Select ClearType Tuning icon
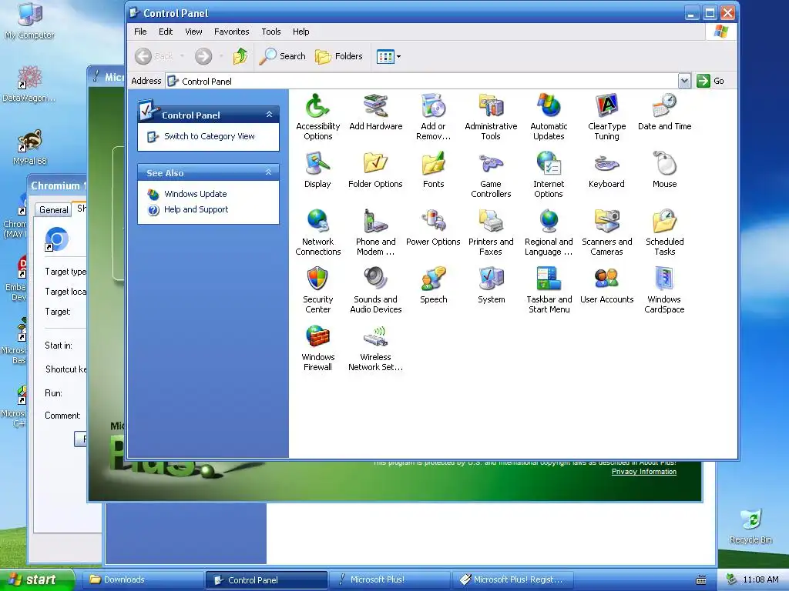 coord(606,117)
